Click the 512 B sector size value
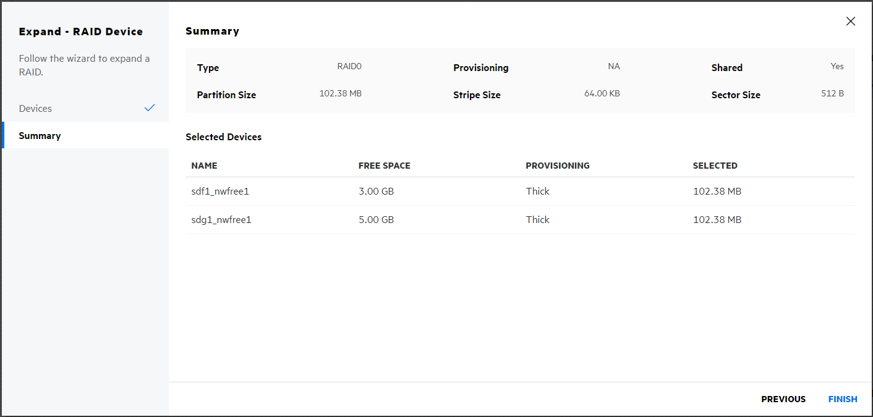This screenshot has width=873, height=417. coord(832,94)
